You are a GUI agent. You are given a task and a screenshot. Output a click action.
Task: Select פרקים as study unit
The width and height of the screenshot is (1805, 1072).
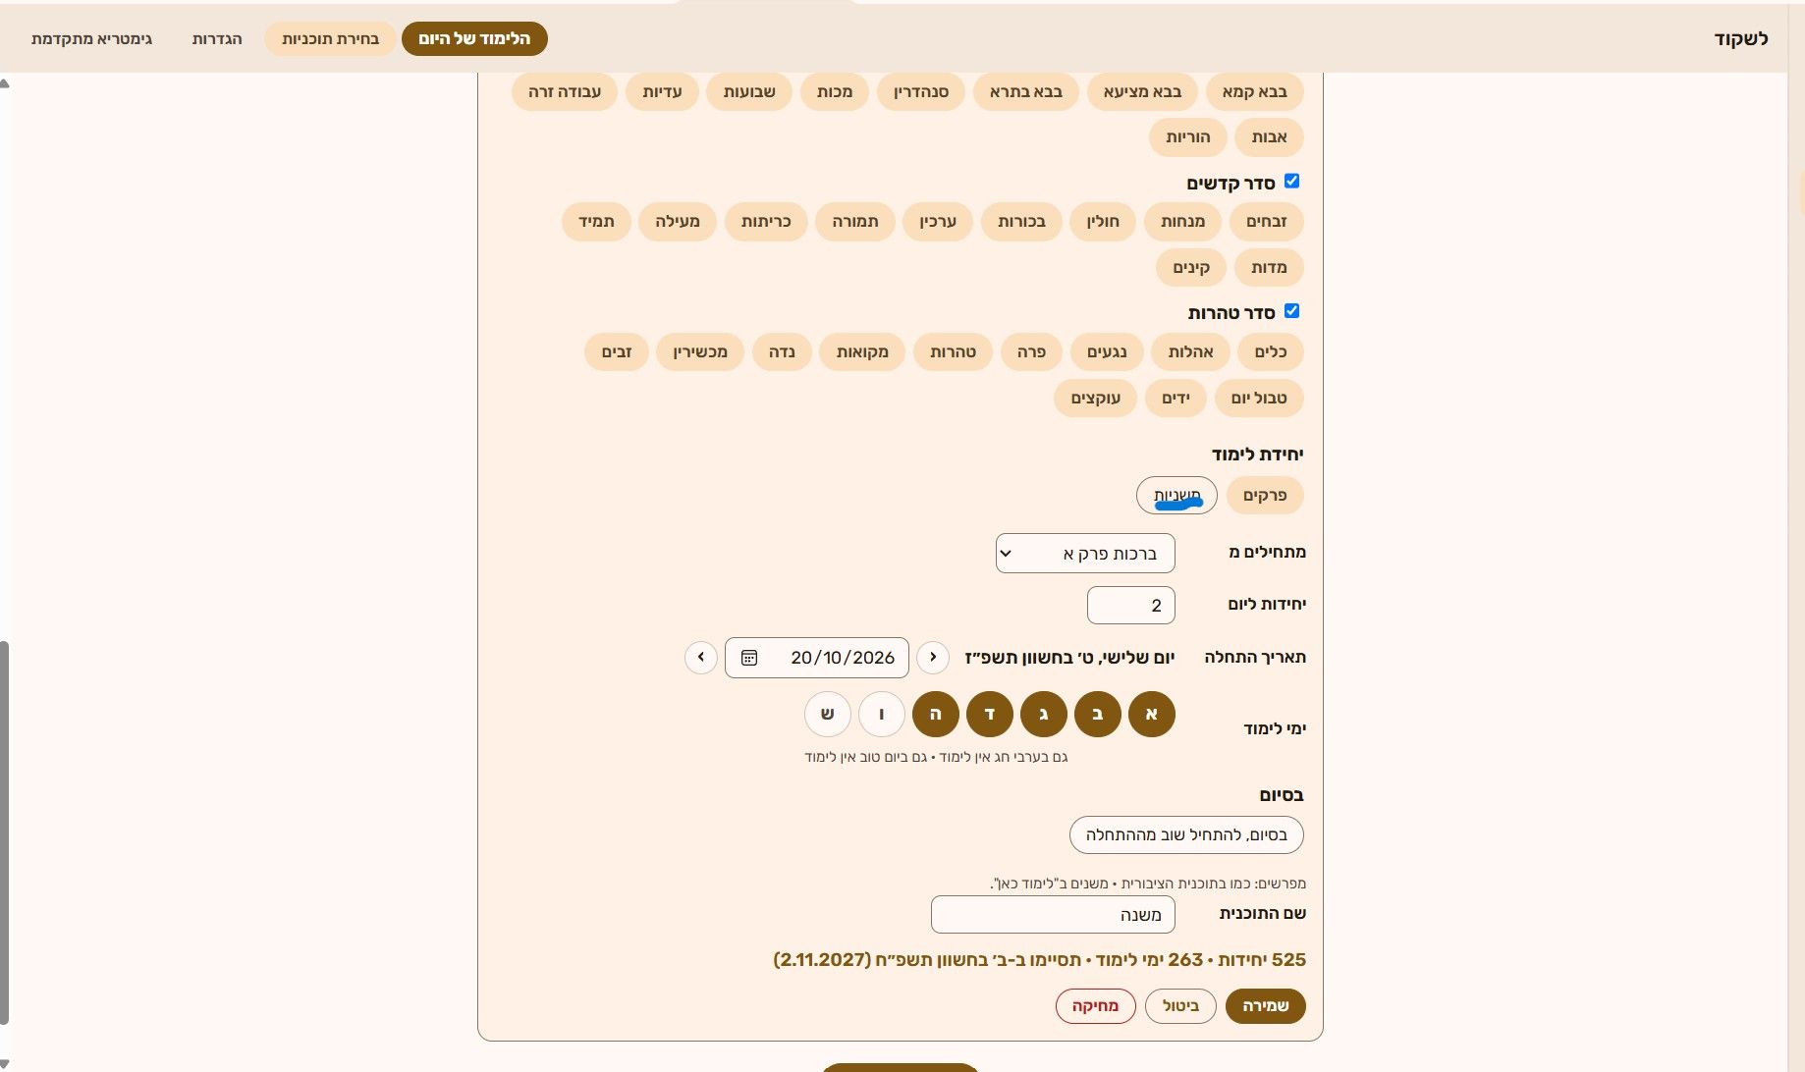[1265, 496]
